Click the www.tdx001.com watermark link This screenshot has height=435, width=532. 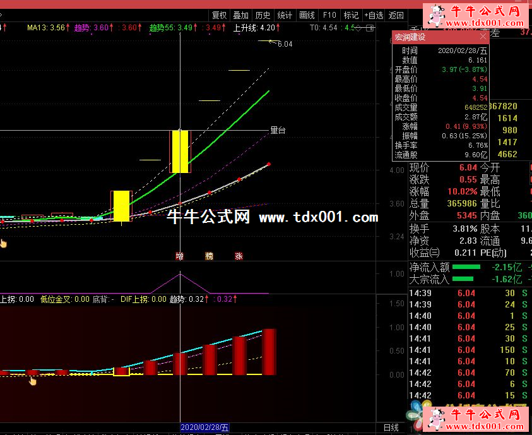tap(318, 218)
